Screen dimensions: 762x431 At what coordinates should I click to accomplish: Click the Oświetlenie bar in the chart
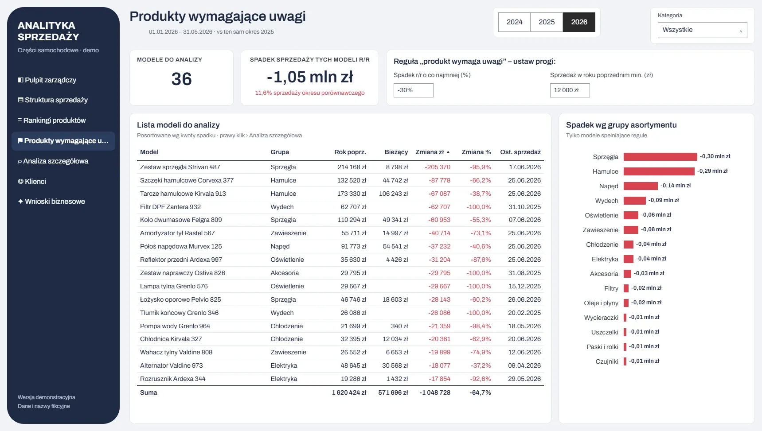[631, 215]
